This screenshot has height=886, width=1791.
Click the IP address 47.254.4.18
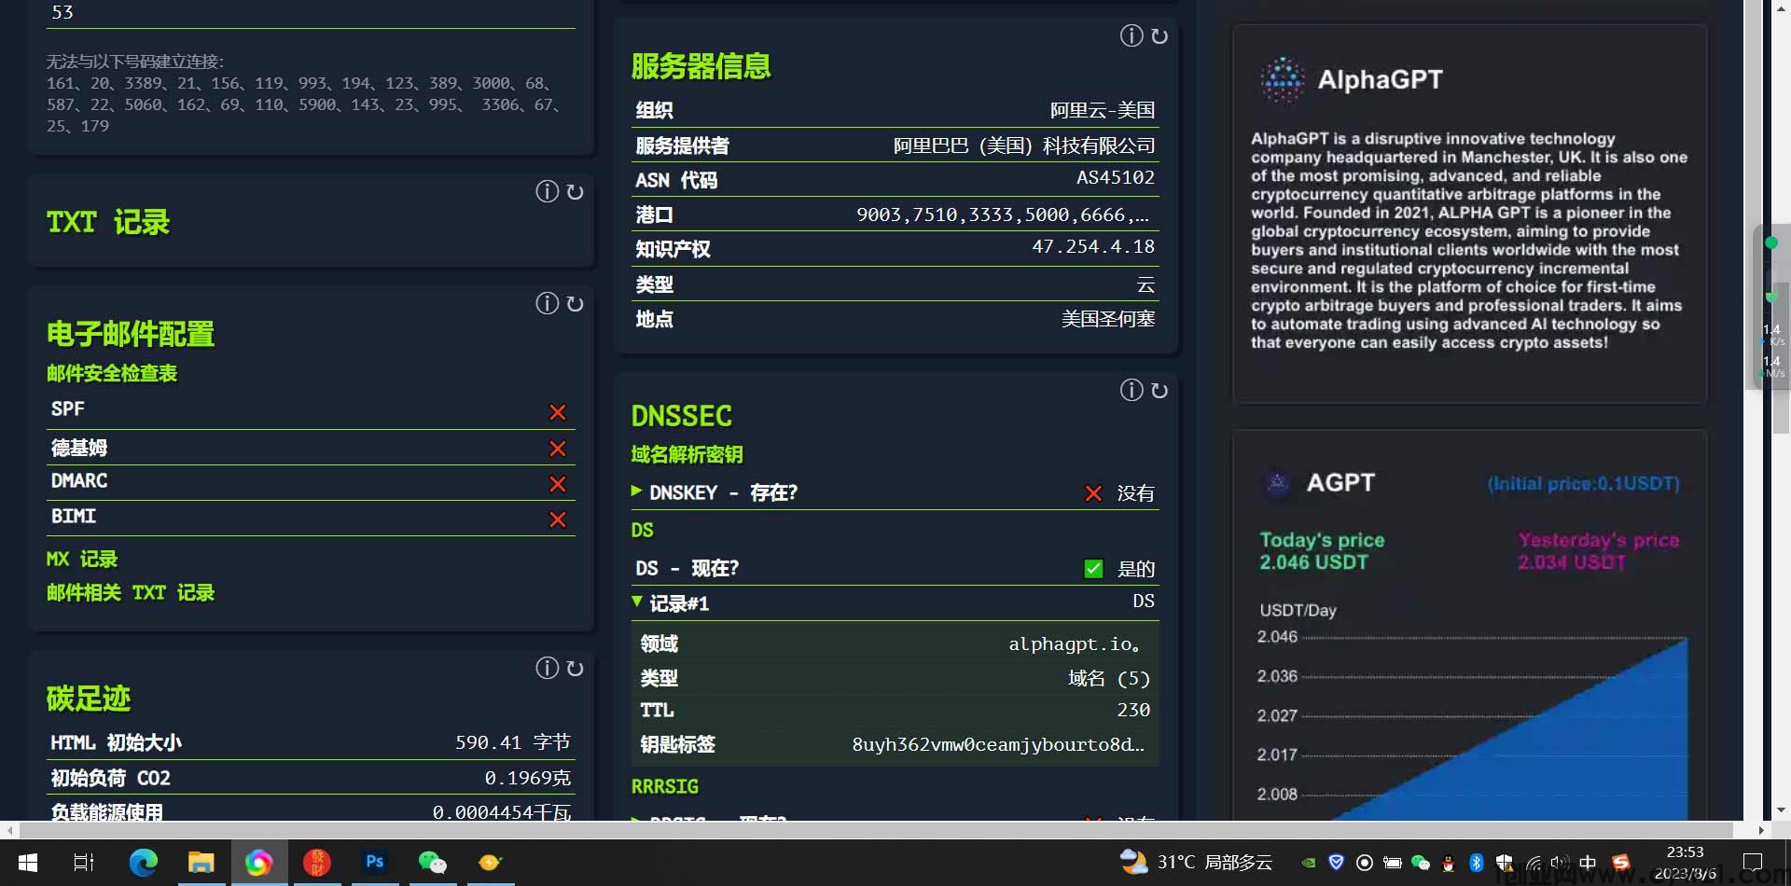[1093, 246]
